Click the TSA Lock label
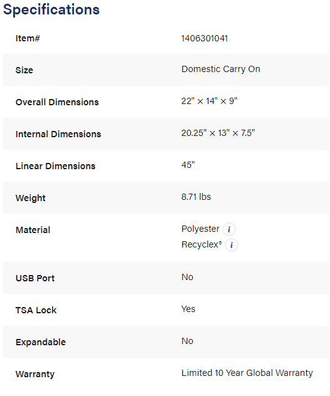 click(x=36, y=310)
